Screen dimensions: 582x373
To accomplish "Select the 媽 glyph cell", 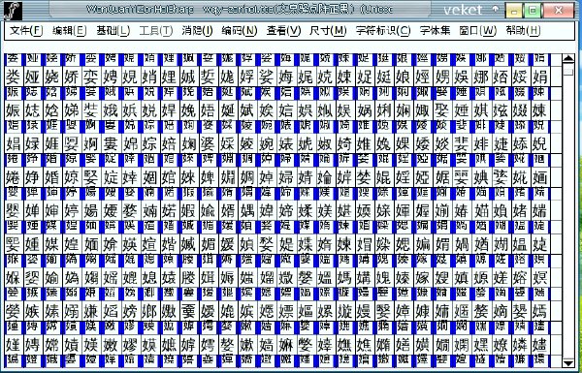I will tap(344, 278).
